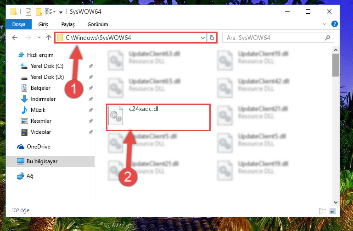This screenshot has width=353, height=231.
Task: Click the Properties checkmark quick access icon
Action: pyautogui.click(x=28, y=11)
